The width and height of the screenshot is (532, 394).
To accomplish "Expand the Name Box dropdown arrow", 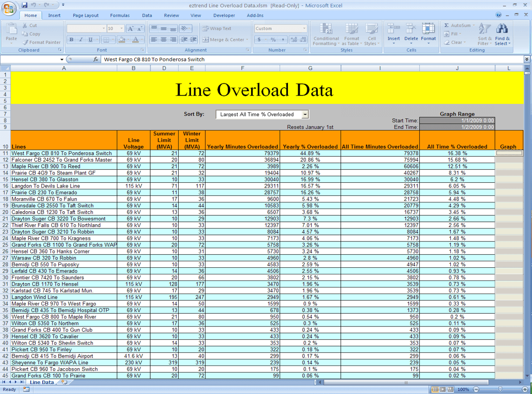I will tap(62, 59).
